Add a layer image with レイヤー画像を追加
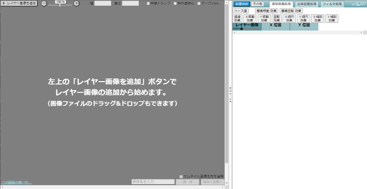 (19, 3)
